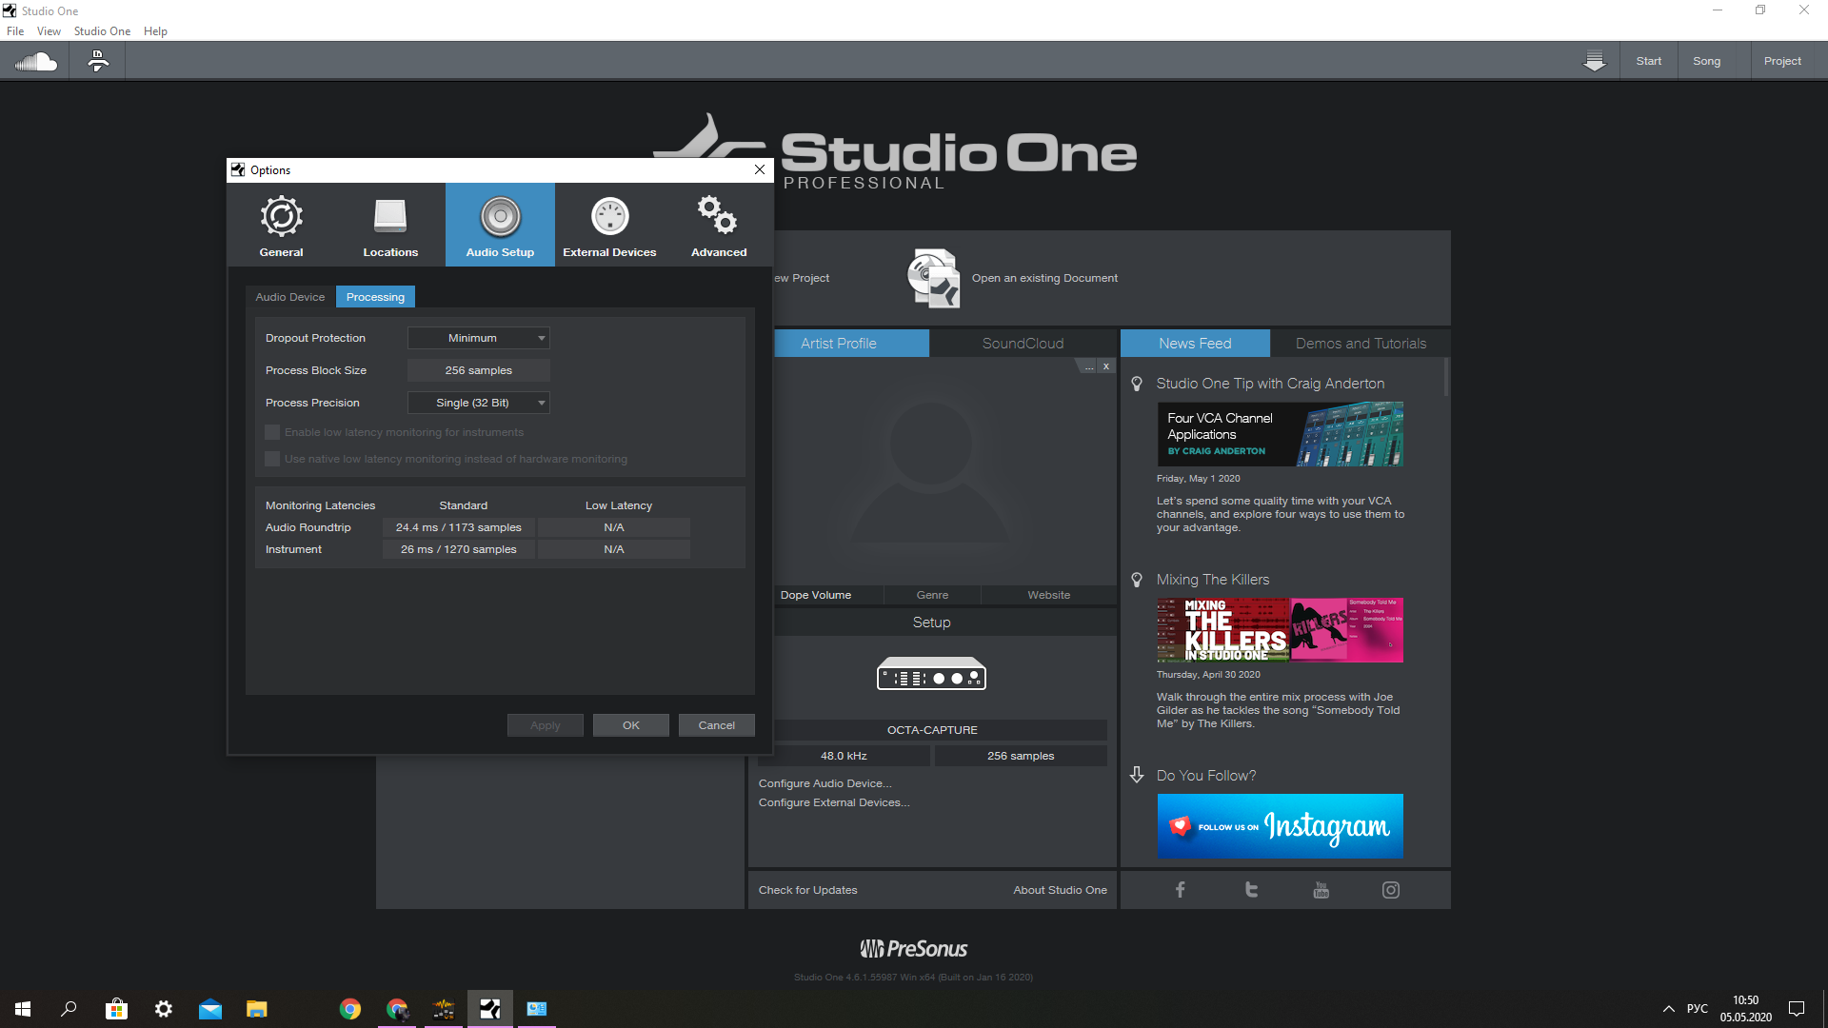This screenshot has width=1828, height=1028.
Task: Click the 48.0 kHz sample rate selector
Action: pyautogui.click(x=844, y=756)
